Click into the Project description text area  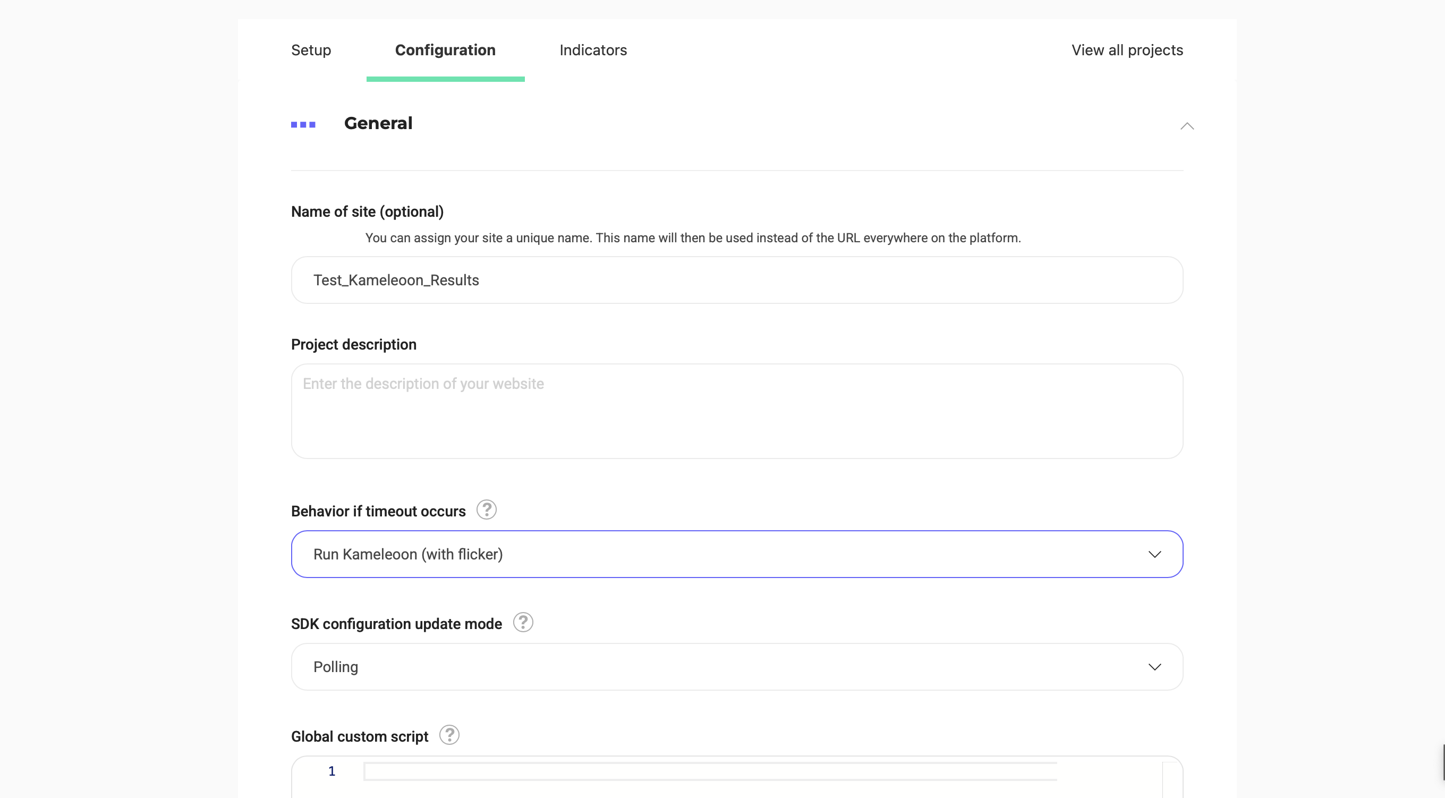pyautogui.click(x=736, y=411)
